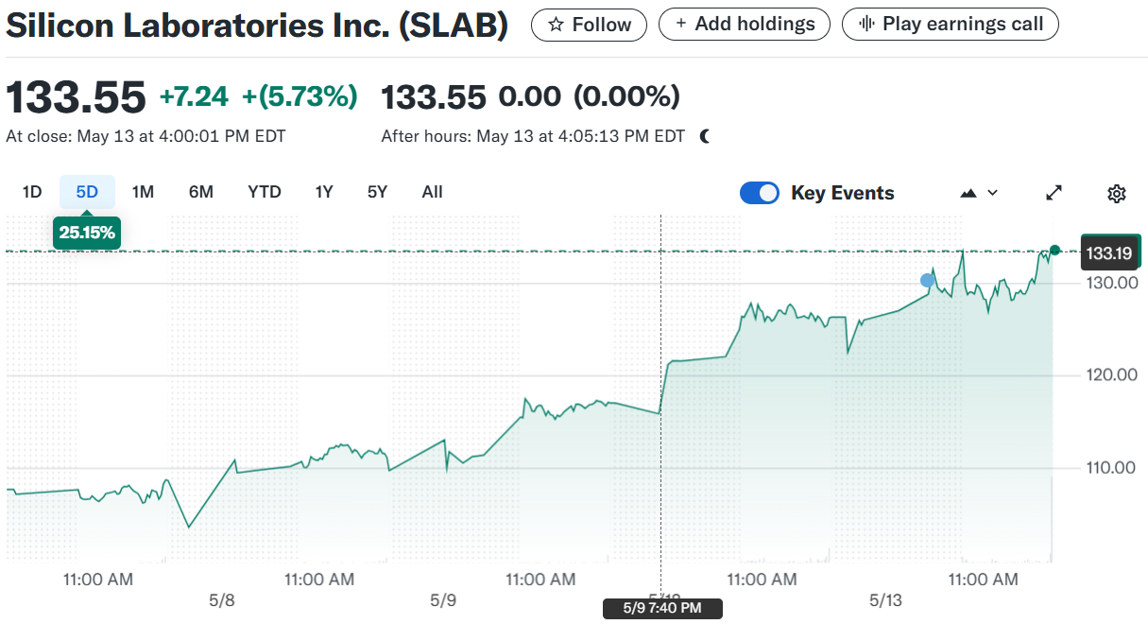
Task: Select the YTD range
Action: point(265,192)
